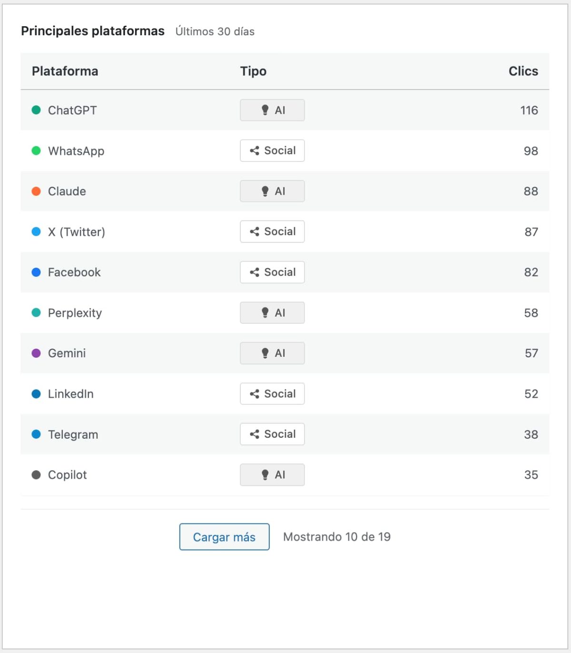Select the Claude platform name
The image size is (571, 653).
point(67,191)
